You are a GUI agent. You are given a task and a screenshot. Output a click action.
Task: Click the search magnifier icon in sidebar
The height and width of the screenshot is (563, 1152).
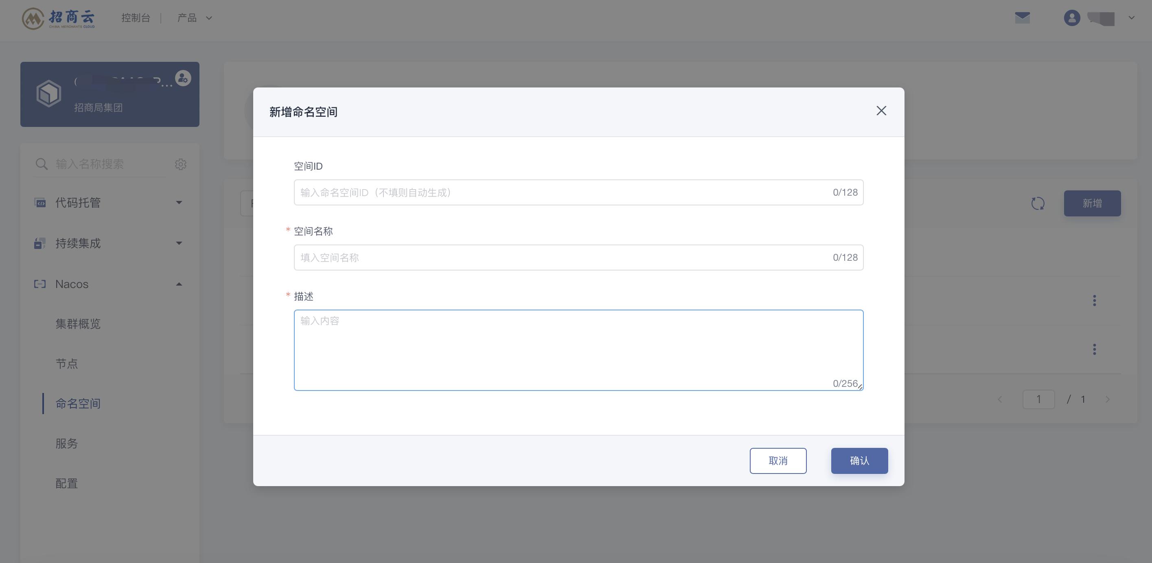(x=41, y=164)
